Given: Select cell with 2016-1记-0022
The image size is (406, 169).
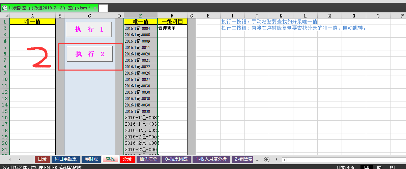Looking at the screenshot, I should (141, 67).
